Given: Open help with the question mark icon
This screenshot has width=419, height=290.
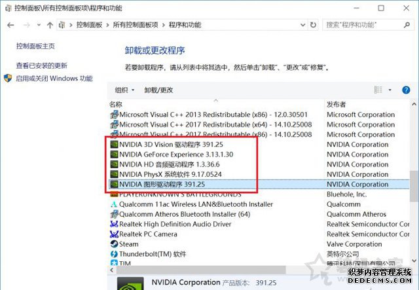Looking at the screenshot, I should click(x=406, y=90).
